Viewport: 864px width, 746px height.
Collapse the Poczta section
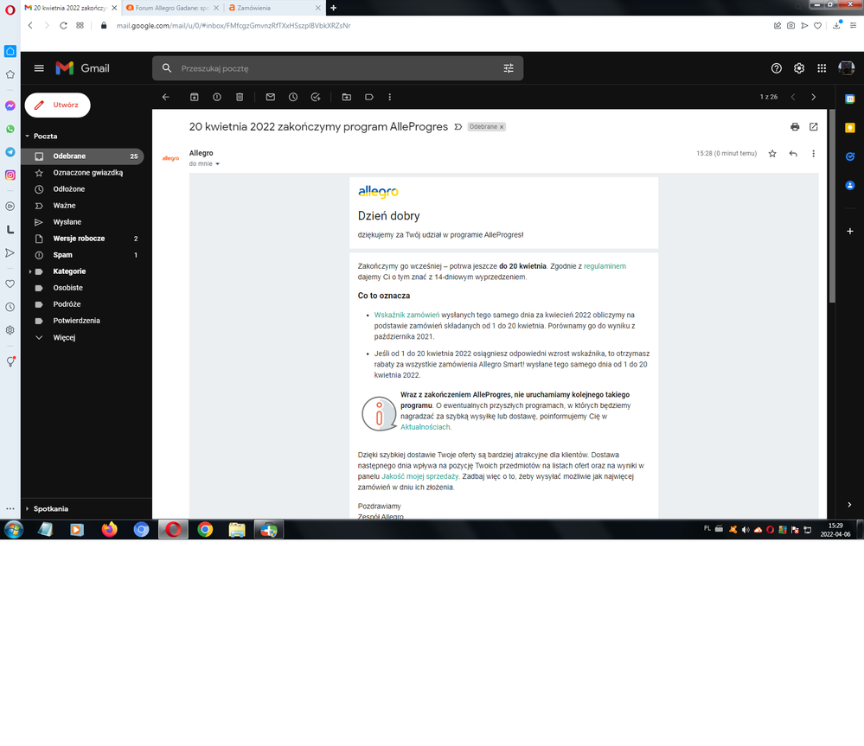click(28, 136)
